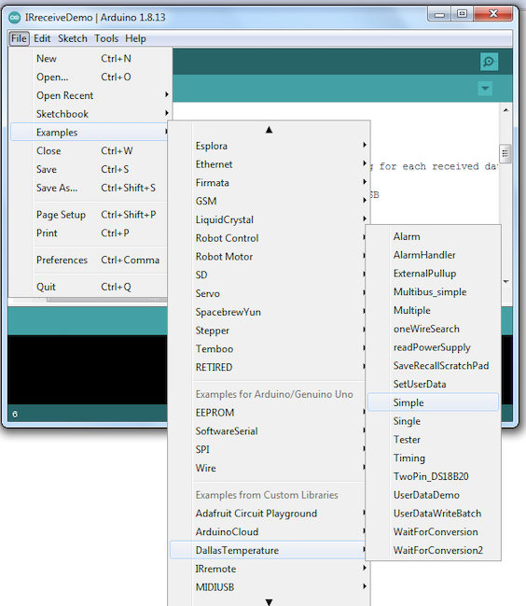
Task: Open the ExternalPullup example sketch
Action: [x=434, y=274]
